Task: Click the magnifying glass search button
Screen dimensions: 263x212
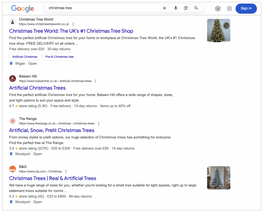Action: (x=196, y=8)
